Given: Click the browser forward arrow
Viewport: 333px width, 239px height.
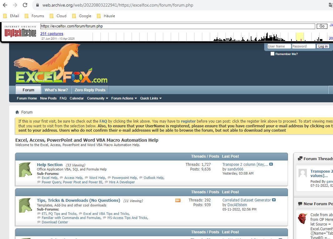Looking at the screenshot, I should pos(15,5).
